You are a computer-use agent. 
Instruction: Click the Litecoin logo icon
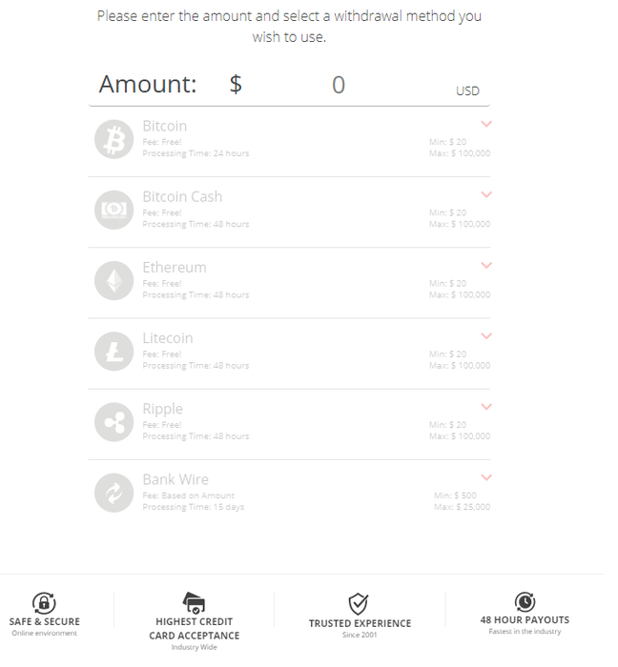[x=114, y=352]
